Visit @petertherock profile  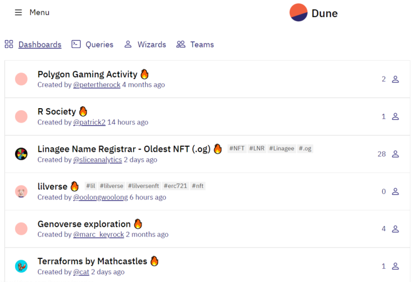pos(97,85)
